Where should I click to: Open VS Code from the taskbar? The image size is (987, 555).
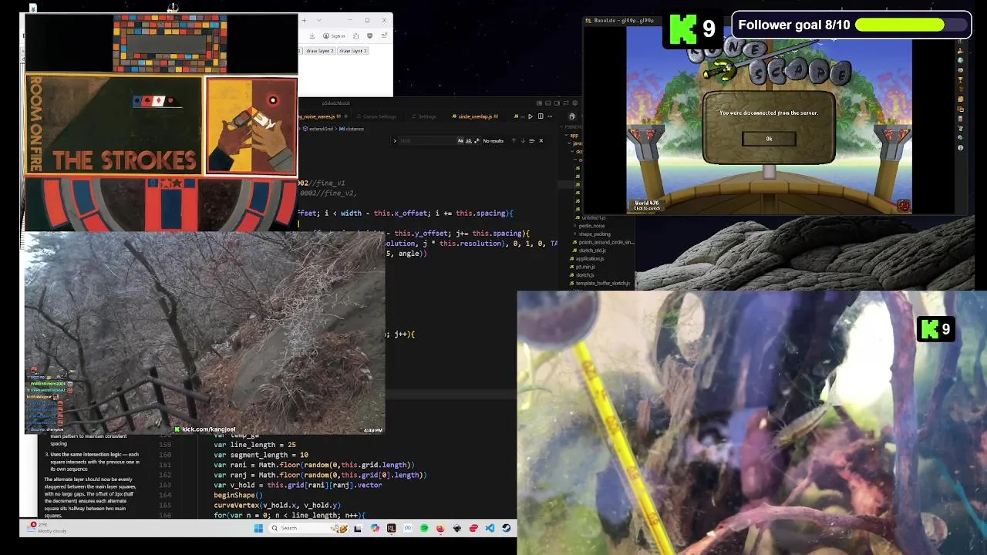point(490,528)
